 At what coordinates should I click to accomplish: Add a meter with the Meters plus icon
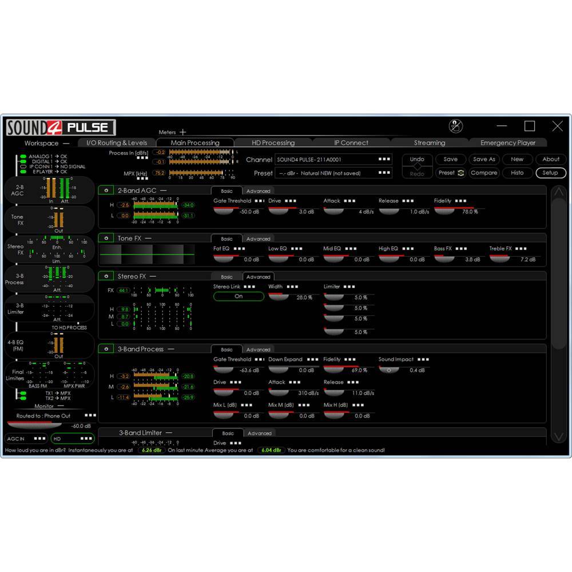click(x=183, y=132)
